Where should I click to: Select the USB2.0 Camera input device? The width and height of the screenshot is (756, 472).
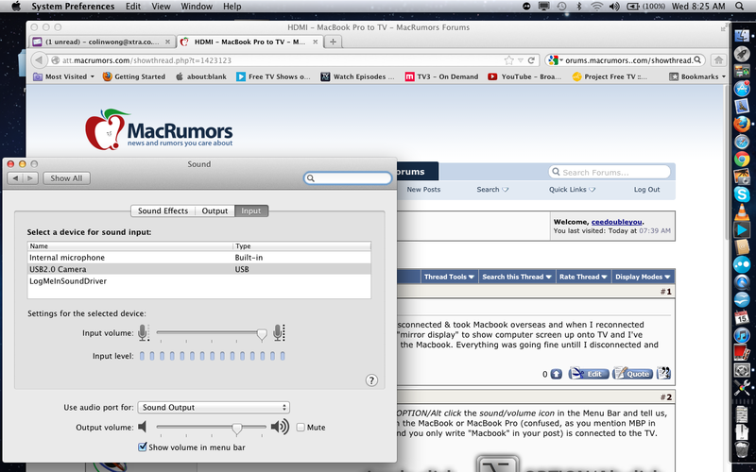click(199, 269)
